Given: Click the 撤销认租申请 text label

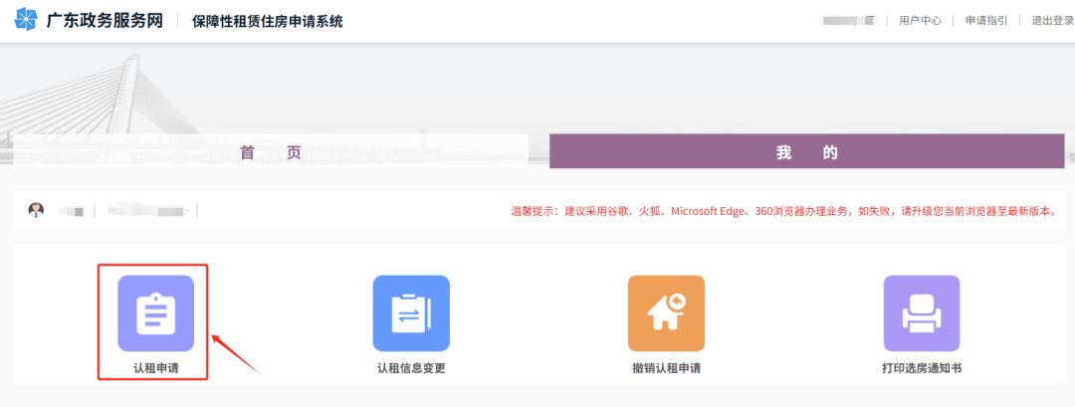Looking at the screenshot, I should tap(666, 368).
